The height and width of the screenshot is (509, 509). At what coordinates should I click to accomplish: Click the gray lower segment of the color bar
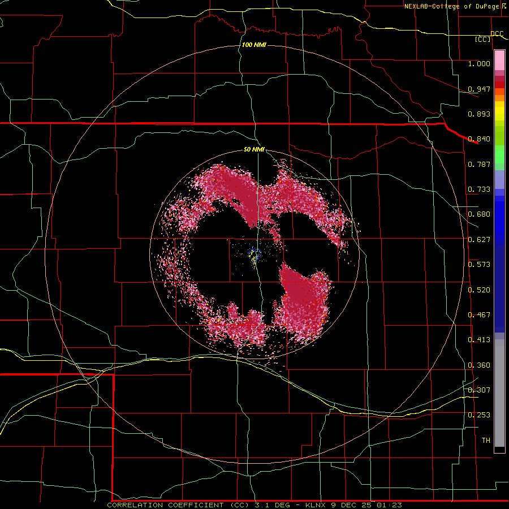[499, 393]
